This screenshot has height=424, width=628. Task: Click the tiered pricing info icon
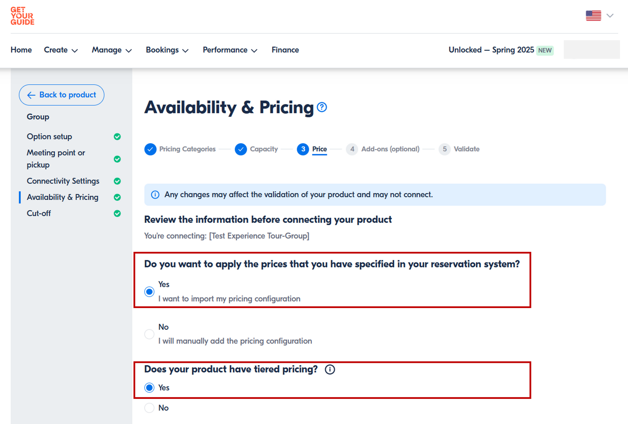pos(330,369)
